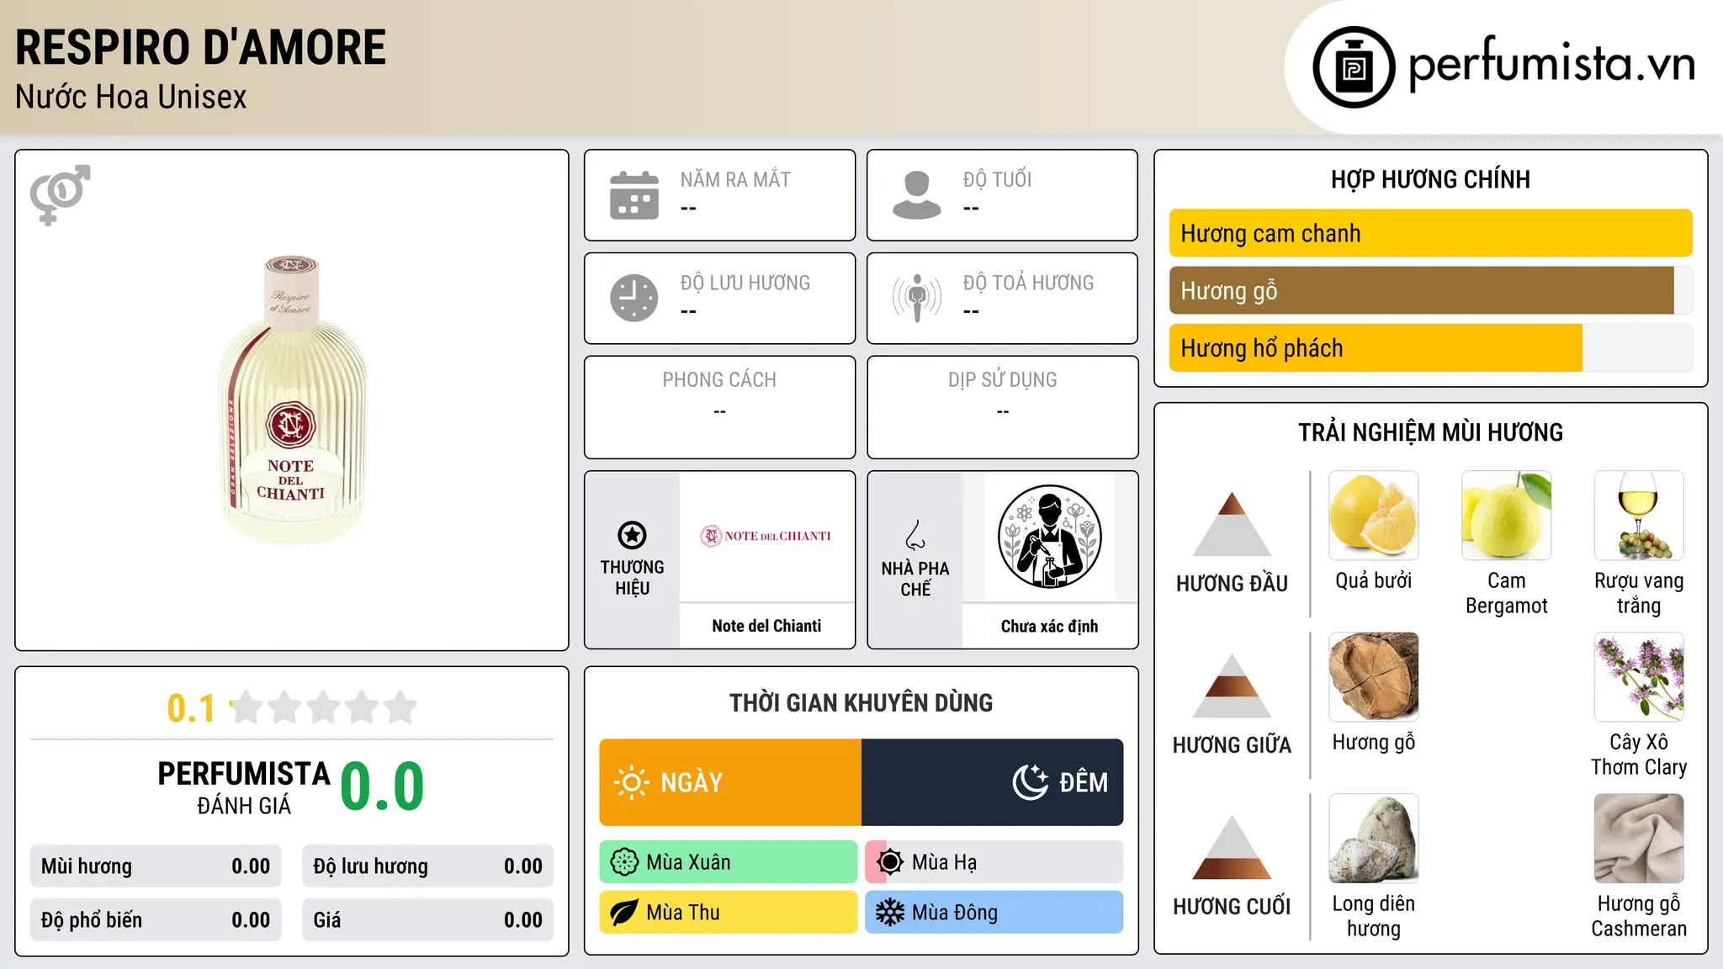Viewport: 1723px width, 969px height.
Task: Click the Hương đầu pyramid icon
Action: [1232, 524]
